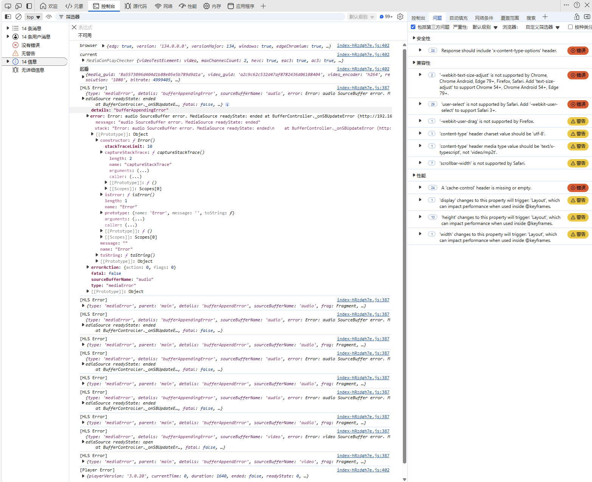Screen dimensions: 592x482
Task: Open index-hRzdgh7e.js:402 link beside 起播 log
Action: tap(363, 69)
